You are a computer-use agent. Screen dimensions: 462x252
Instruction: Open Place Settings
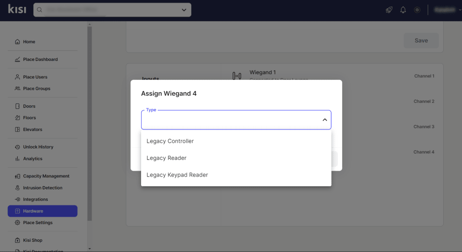click(38, 223)
